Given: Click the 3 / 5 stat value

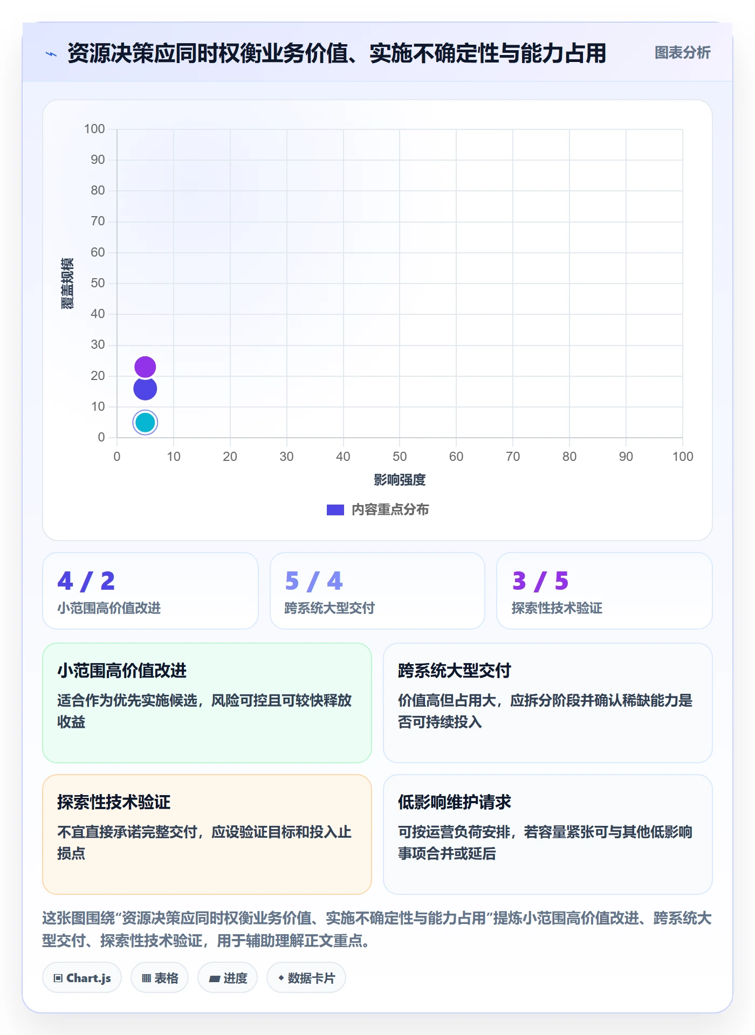Looking at the screenshot, I should click(x=540, y=581).
